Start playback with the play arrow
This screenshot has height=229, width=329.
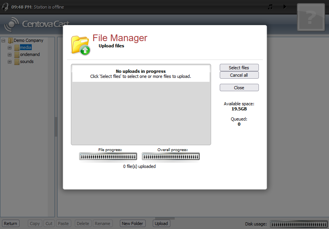click(285, 7)
